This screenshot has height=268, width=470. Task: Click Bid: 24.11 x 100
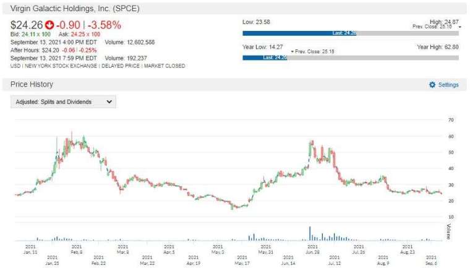click(30, 34)
